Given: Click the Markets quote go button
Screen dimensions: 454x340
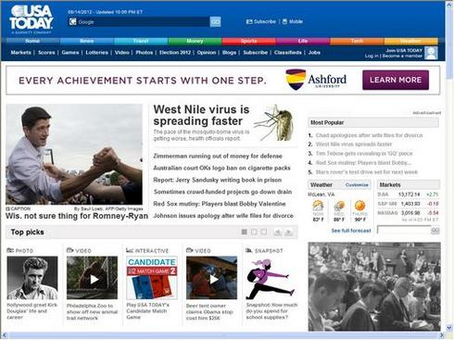Looking at the screenshot, I should [435, 231].
